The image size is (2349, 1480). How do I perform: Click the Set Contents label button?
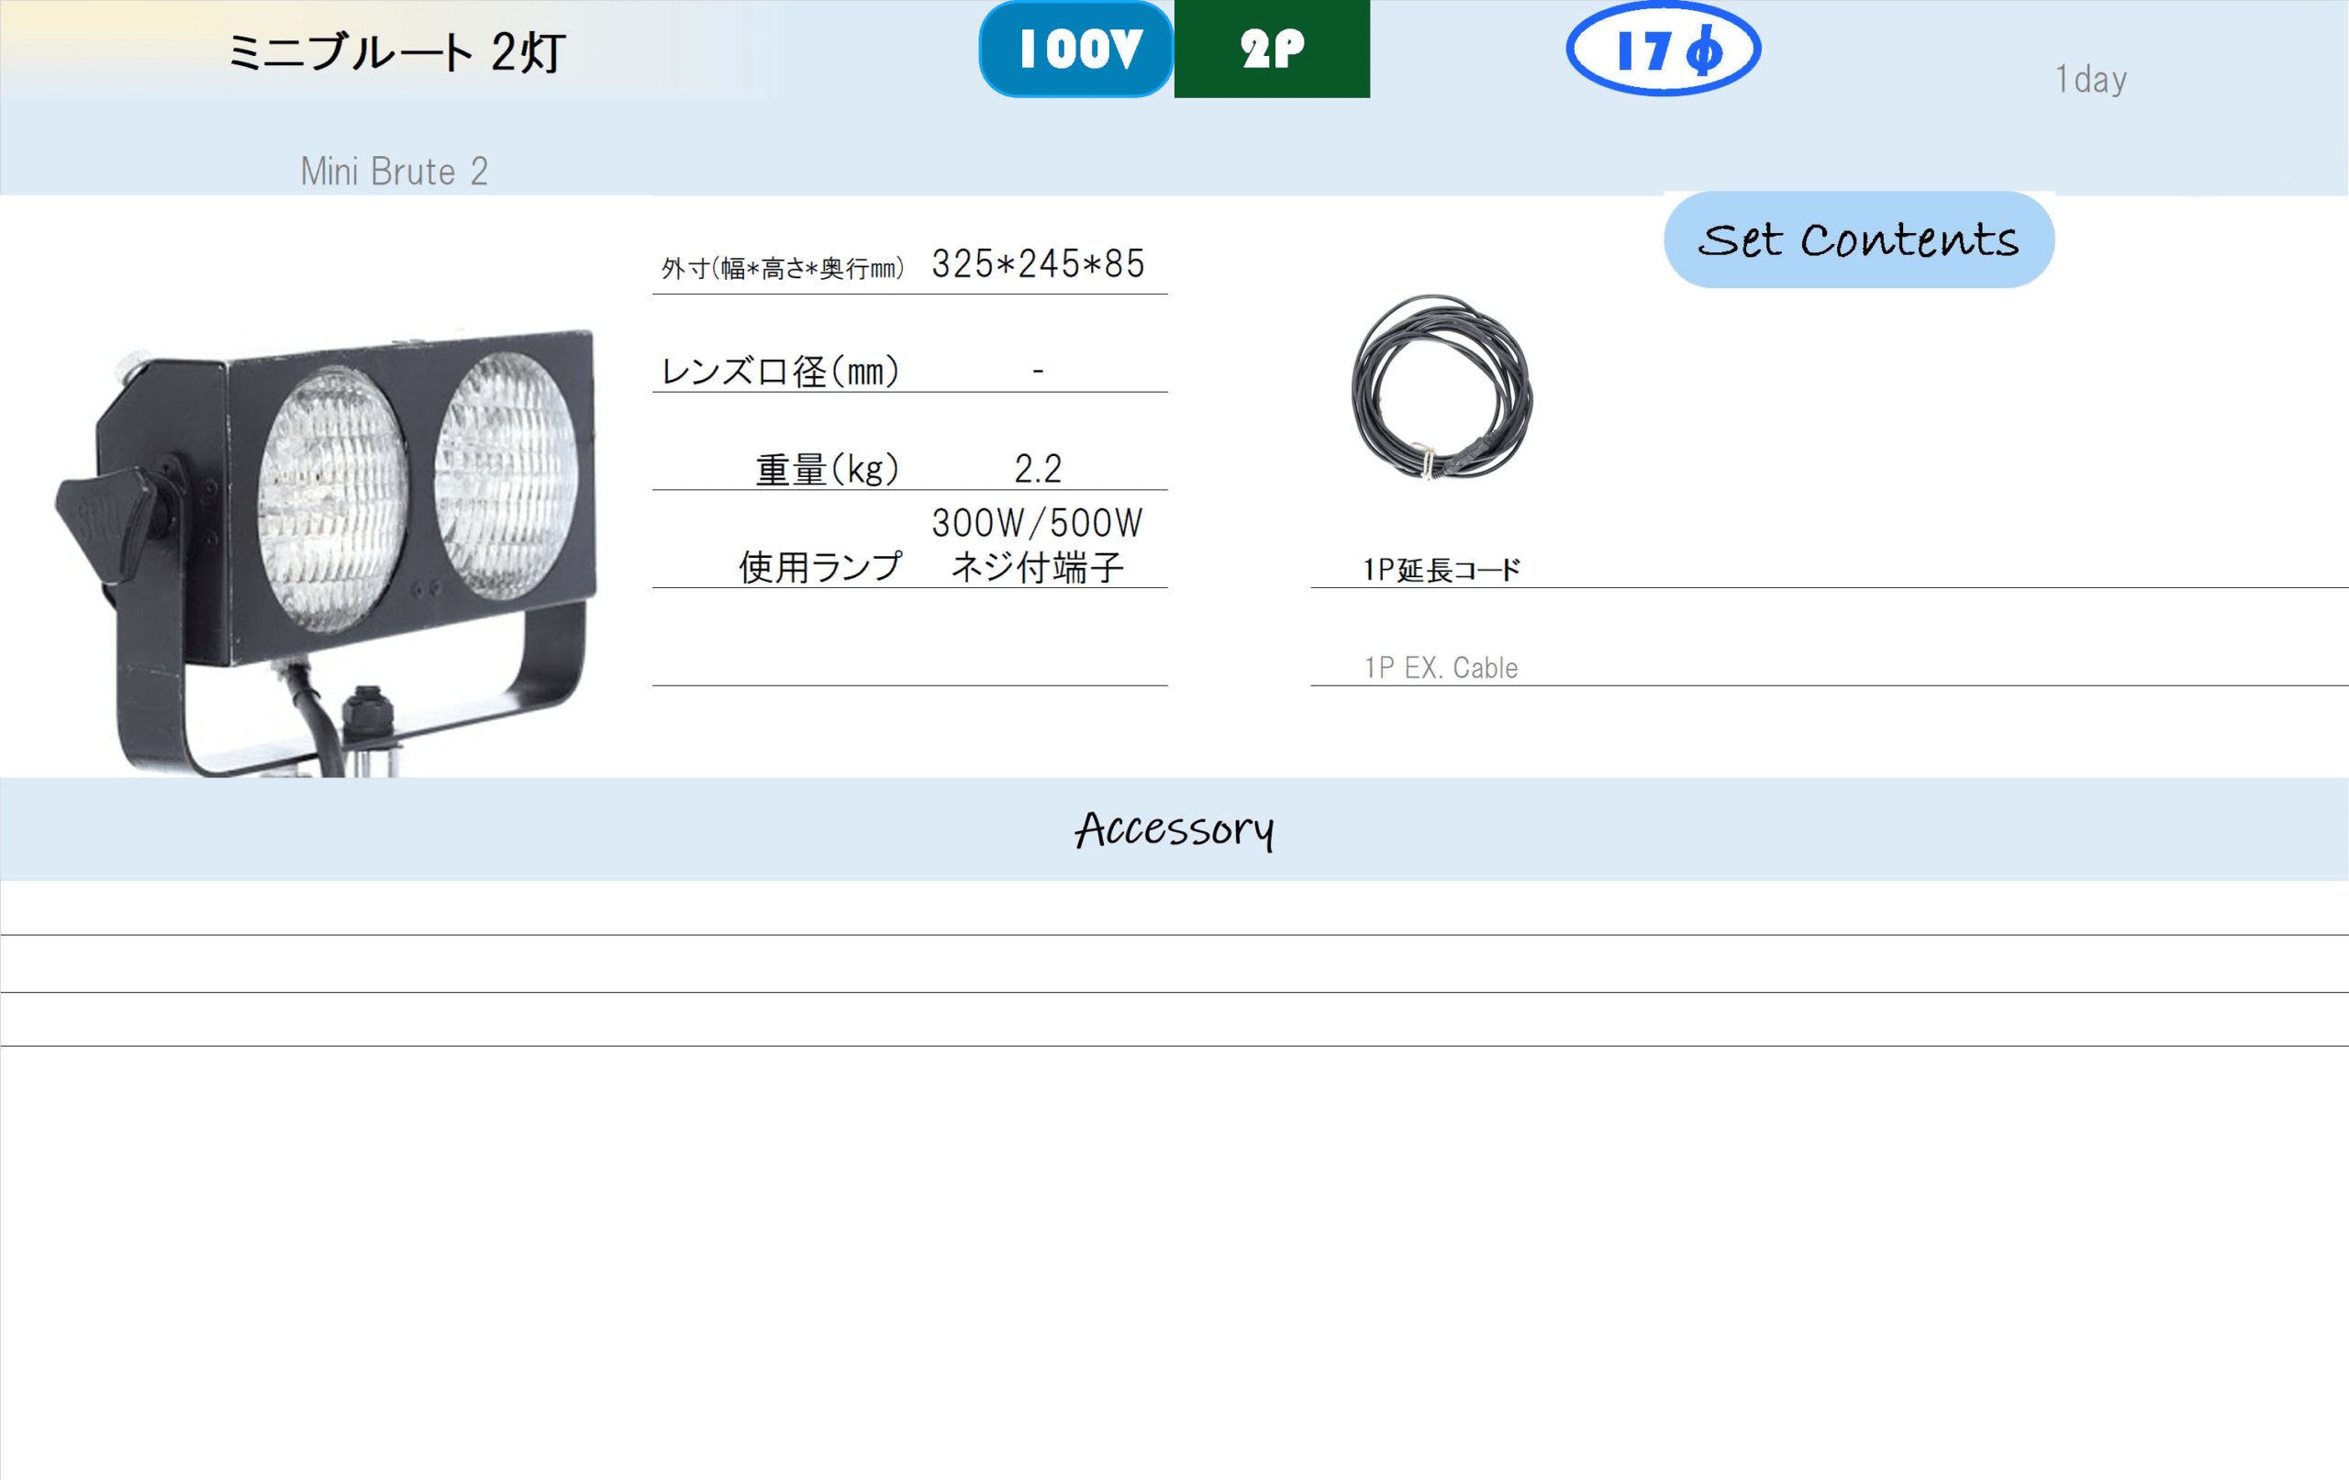pyautogui.click(x=1859, y=240)
